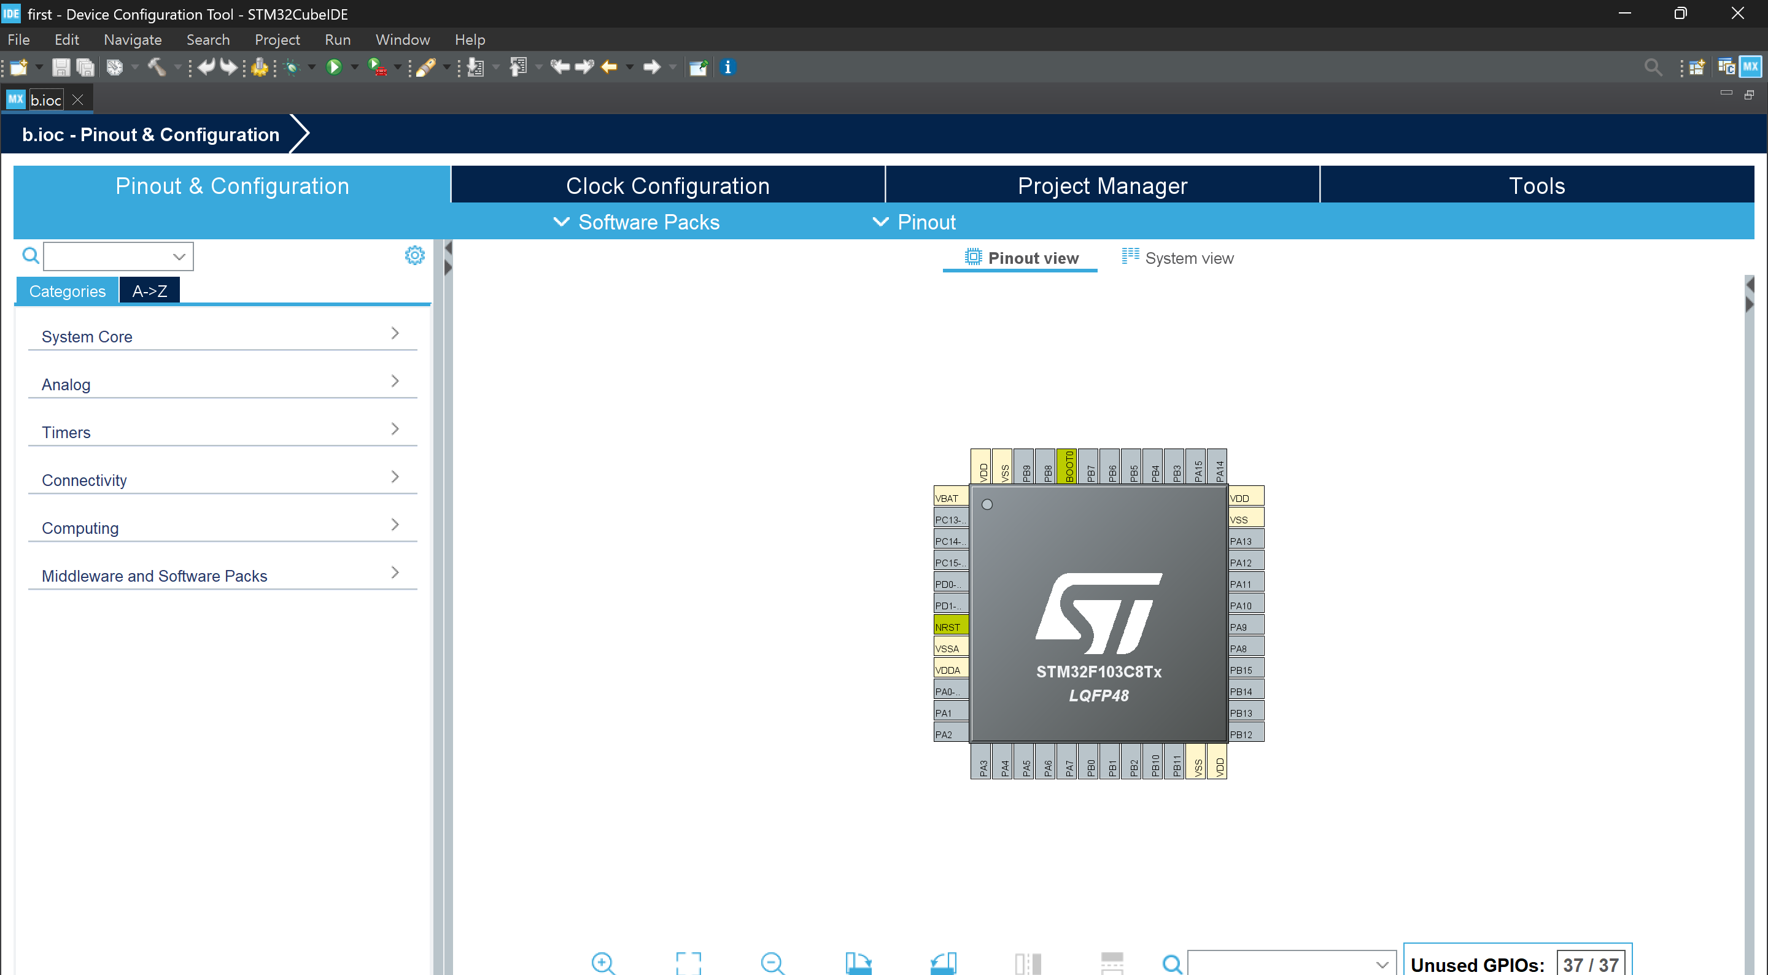Screen dimensions: 1768x975
Task: Switch to the Device Configuration Tool MX perspective
Action: (x=1751, y=67)
